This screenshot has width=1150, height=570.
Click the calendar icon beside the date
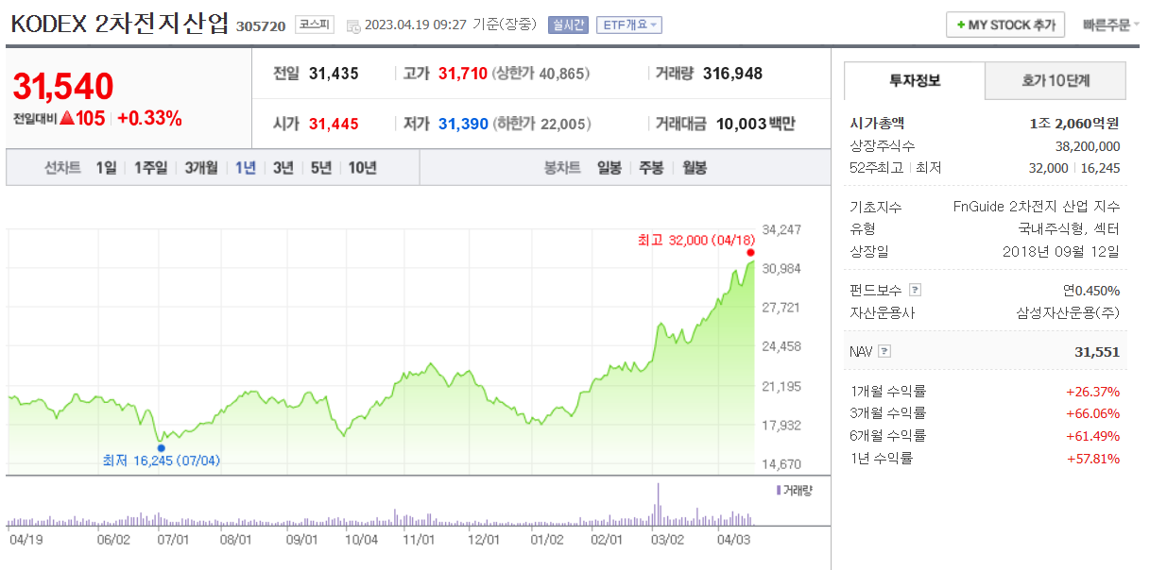pyautogui.click(x=353, y=25)
